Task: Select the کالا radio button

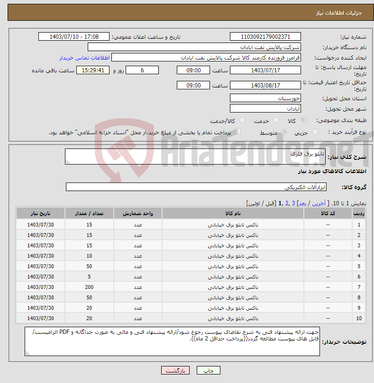Action: [303, 120]
